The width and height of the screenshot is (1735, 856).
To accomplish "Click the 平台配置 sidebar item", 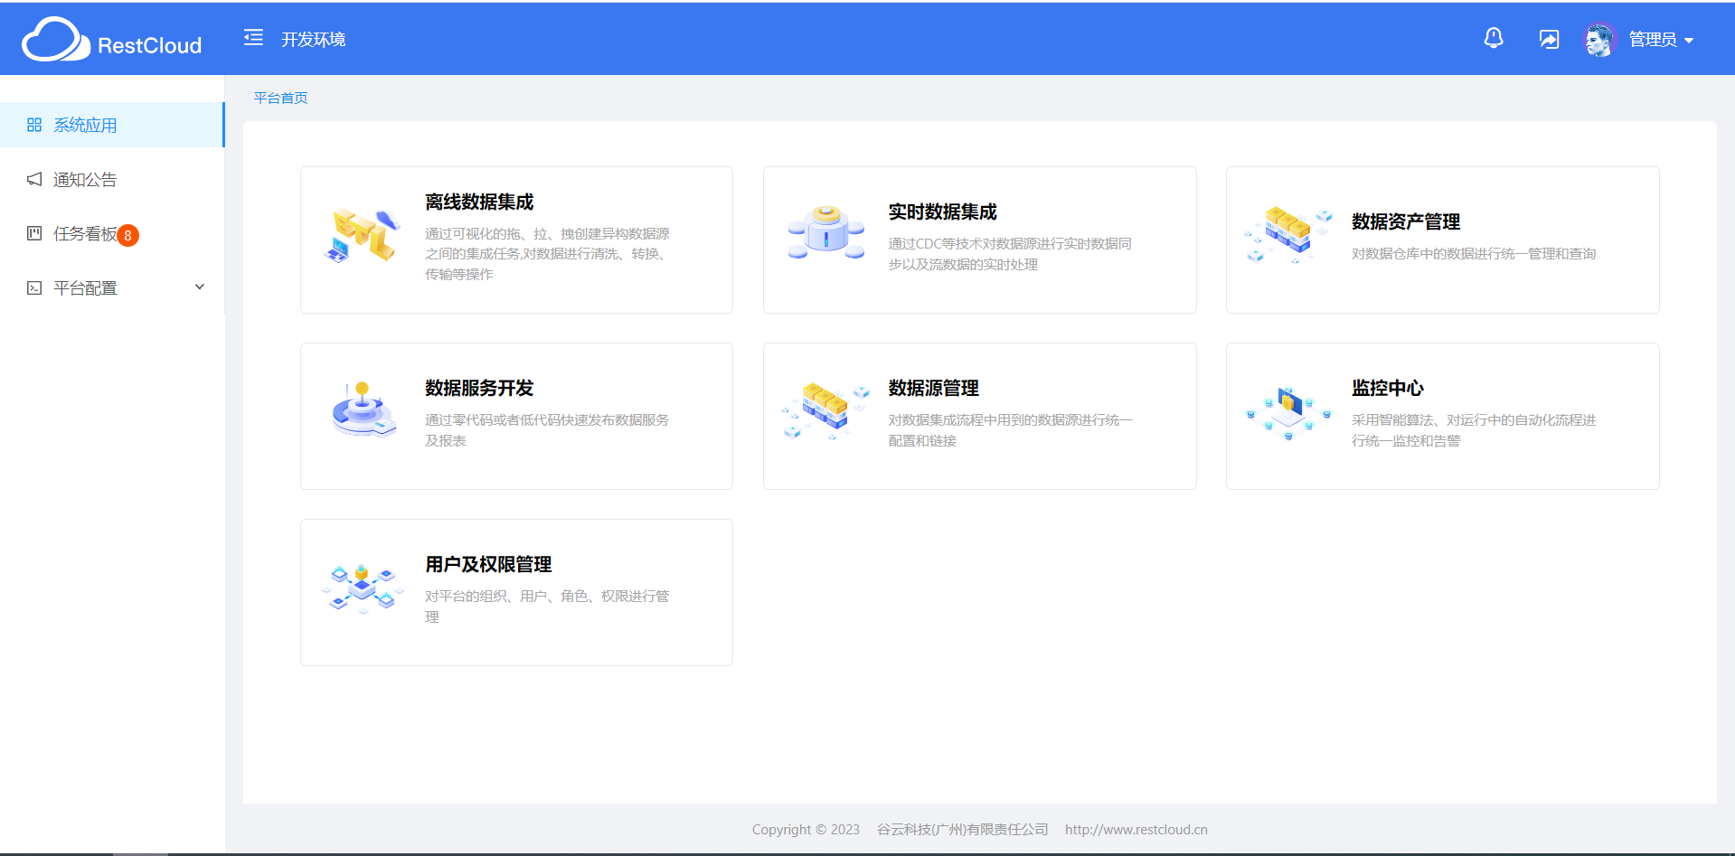I will [x=112, y=287].
